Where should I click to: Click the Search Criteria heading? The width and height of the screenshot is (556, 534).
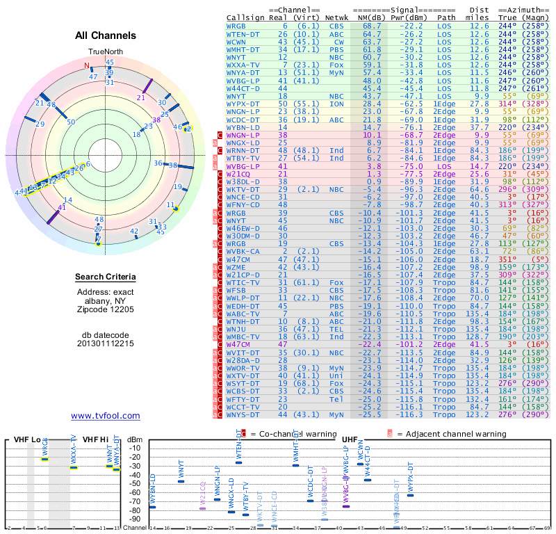106,277
